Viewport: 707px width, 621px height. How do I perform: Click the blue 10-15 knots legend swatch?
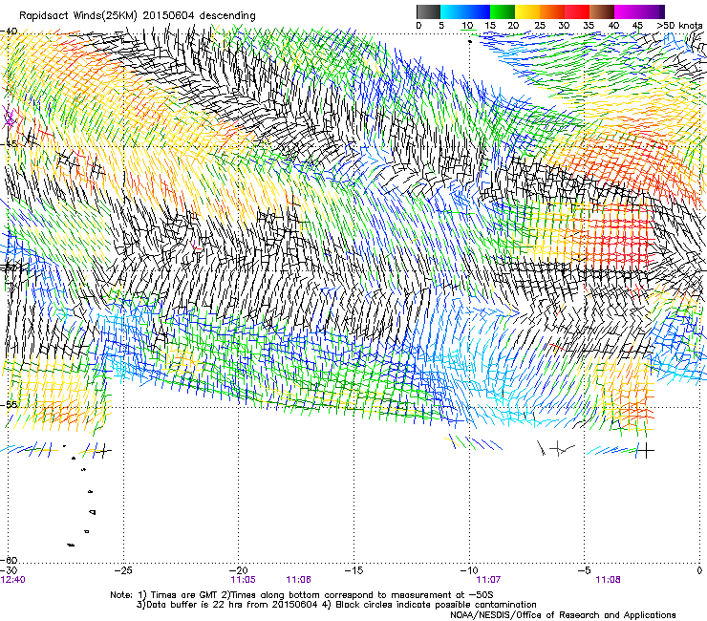(x=478, y=11)
